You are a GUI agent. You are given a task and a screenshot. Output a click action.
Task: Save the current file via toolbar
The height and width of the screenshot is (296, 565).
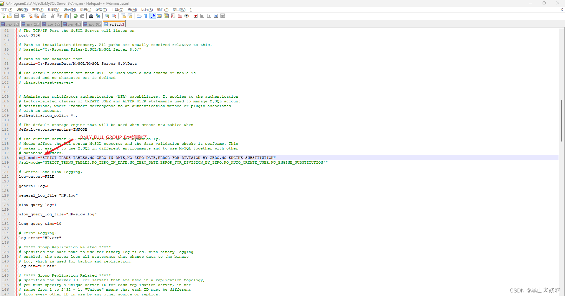pos(17,16)
